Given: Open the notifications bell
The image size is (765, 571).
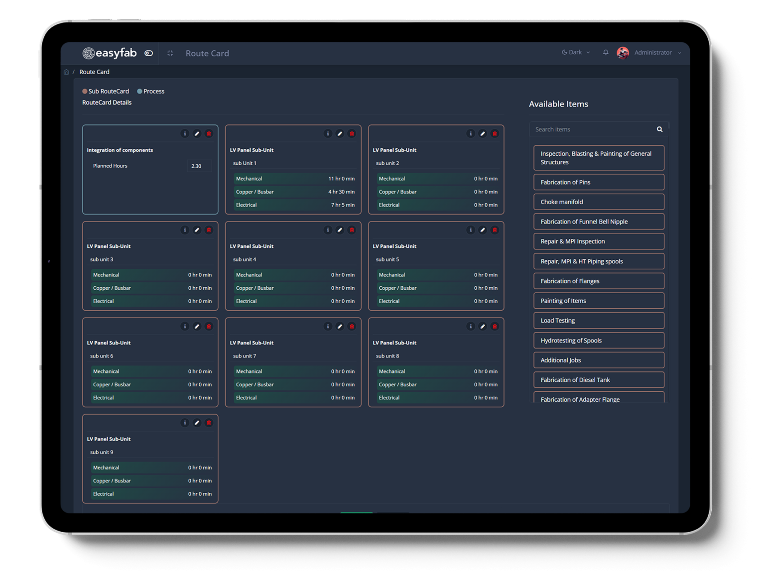Looking at the screenshot, I should coord(606,52).
